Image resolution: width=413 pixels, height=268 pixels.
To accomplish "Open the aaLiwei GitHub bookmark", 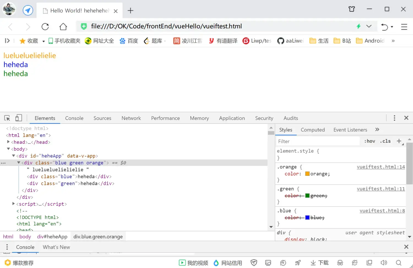I will [x=290, y=41].
